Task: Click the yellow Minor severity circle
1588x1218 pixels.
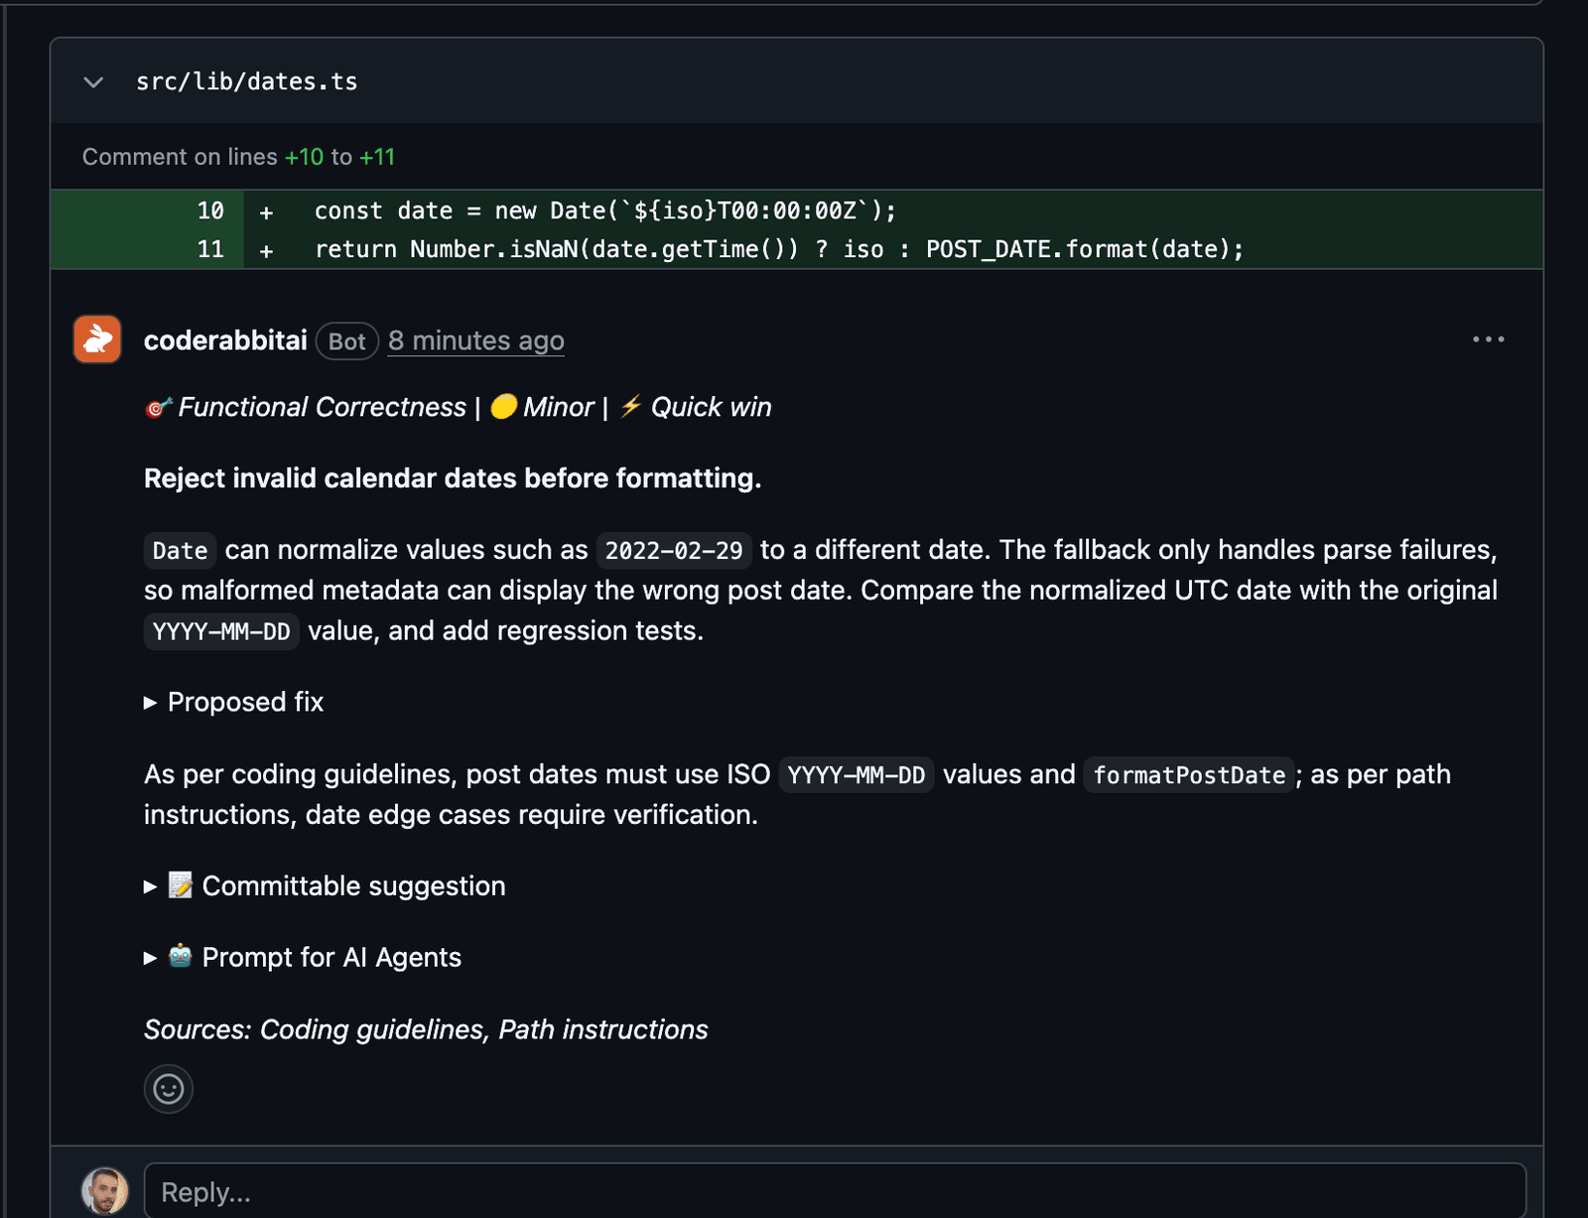Action: (x=504, y=406)
